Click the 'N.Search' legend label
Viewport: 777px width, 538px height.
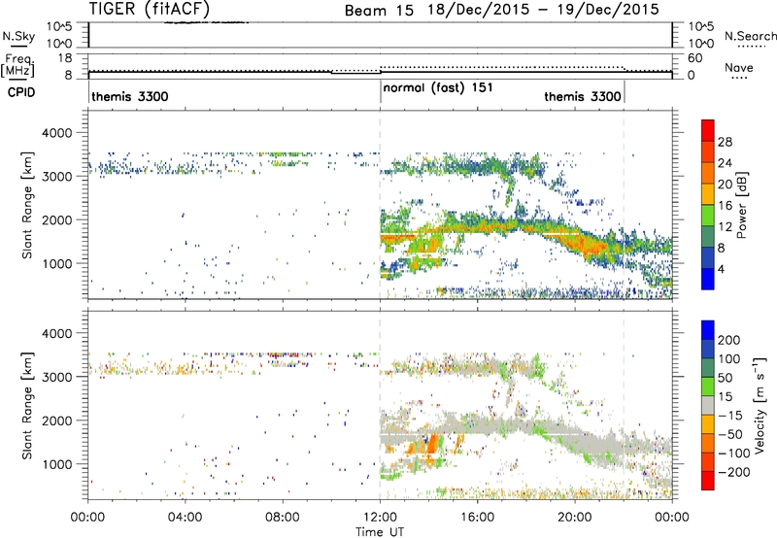coord(751,36)
